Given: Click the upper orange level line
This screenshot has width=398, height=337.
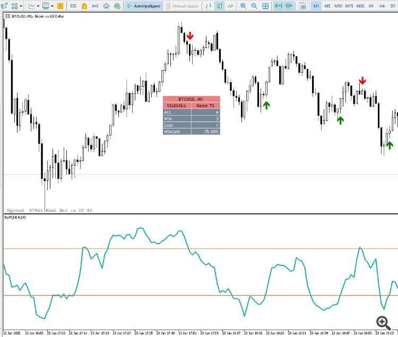Looking at the screenshot, I should tap(201, 249).
